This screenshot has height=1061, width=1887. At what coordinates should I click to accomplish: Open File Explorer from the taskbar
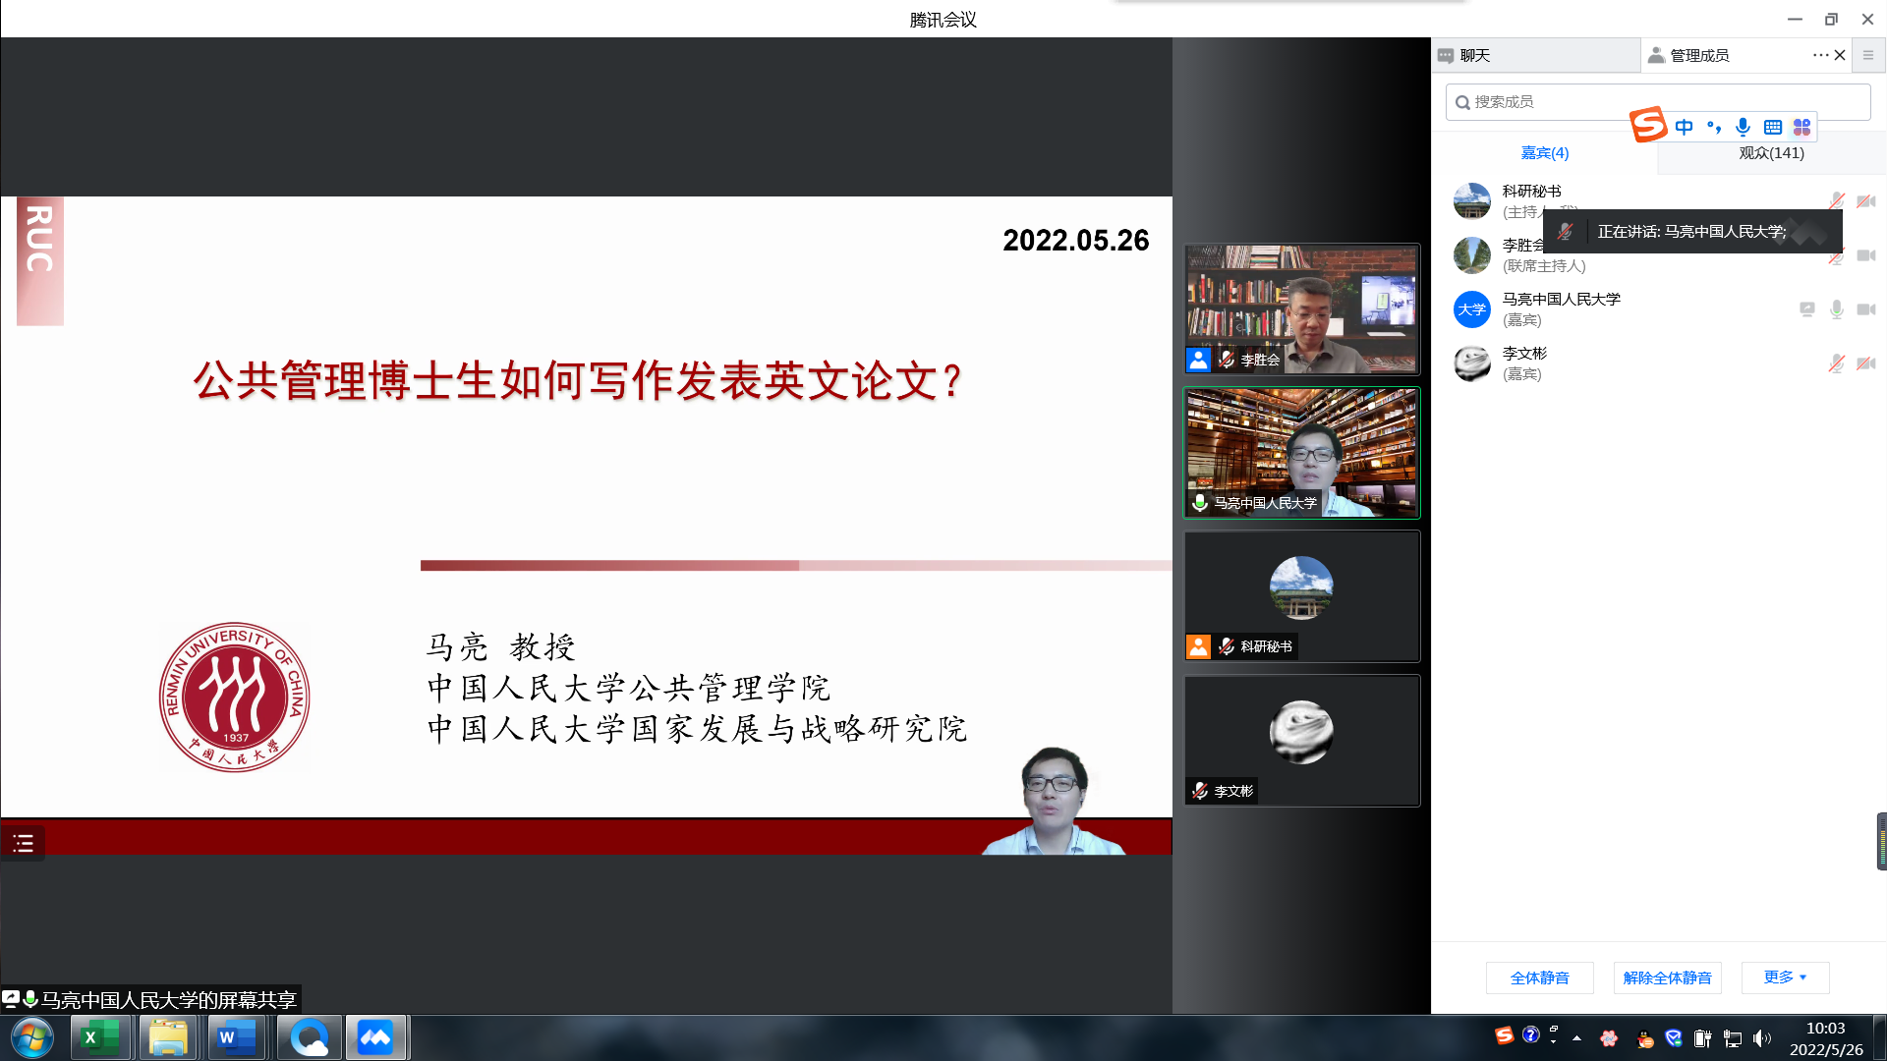pos(168,1037)
